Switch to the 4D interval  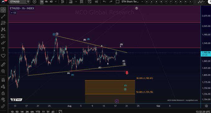click(51, 2)
